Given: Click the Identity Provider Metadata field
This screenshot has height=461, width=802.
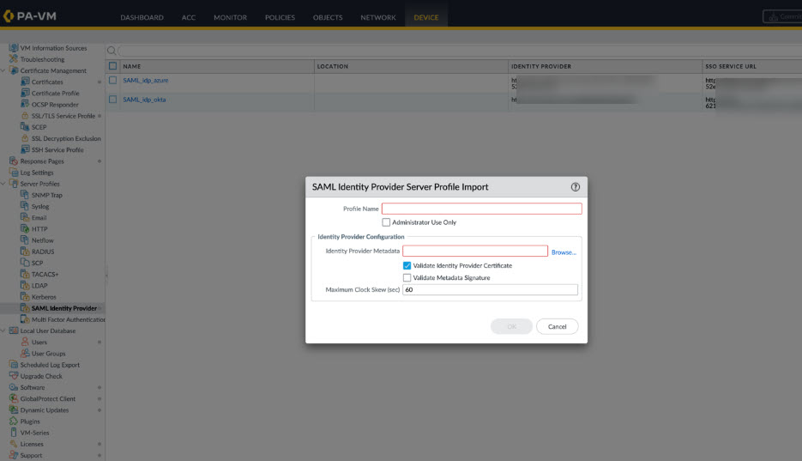Looking at the screenshot, I should 475,251.
